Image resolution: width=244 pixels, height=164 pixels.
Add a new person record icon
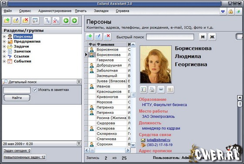click(x=89, y=37)
